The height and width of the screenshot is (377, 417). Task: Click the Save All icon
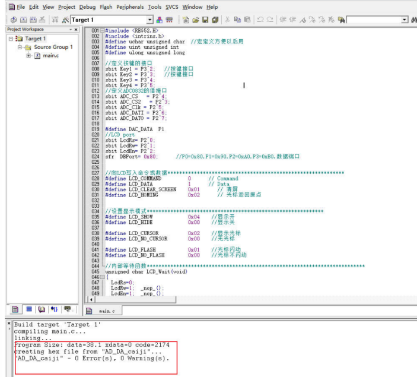[x=215, y=20]
